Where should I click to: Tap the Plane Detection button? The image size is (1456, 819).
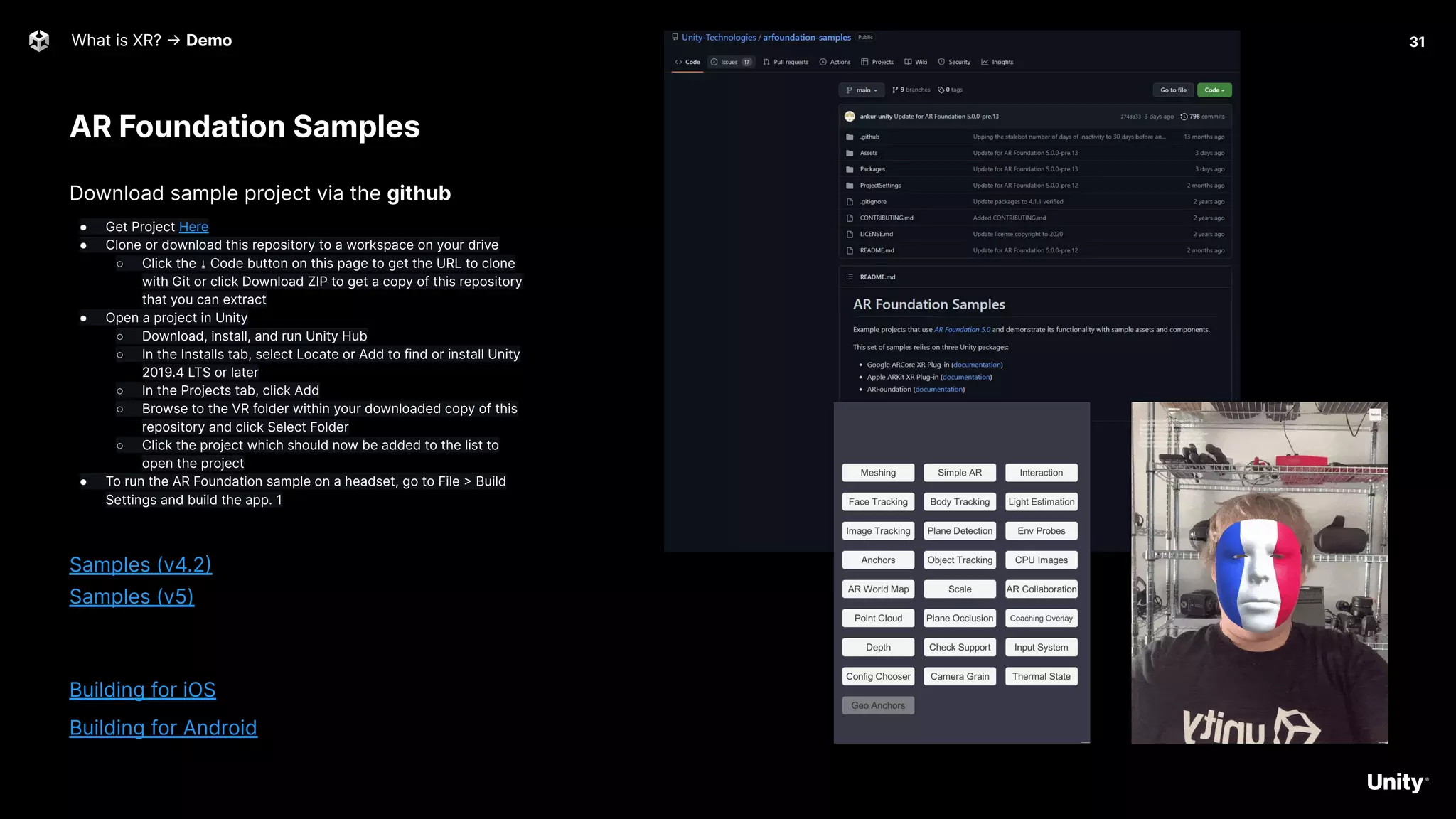click(x=960, y=531)
